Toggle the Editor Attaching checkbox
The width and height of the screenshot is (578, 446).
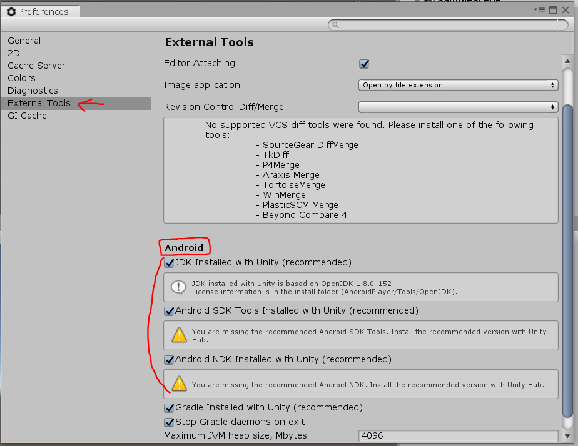tap(364, 64)
